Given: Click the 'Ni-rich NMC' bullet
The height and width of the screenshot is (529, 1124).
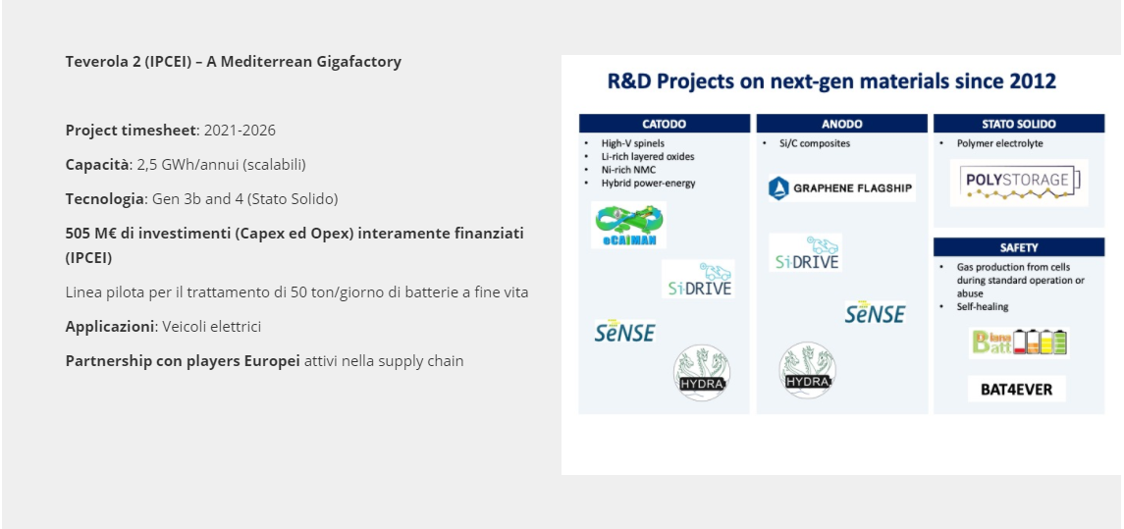Looking at the screenshot, I should click(628, 170).
